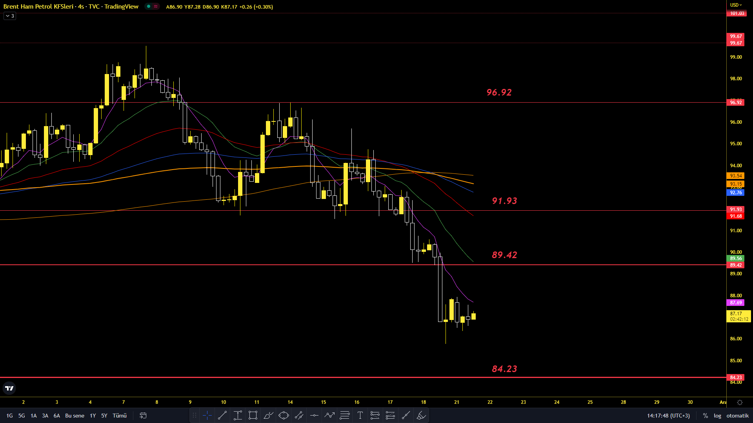The height and width of the screenshot is (423, 753).
Task: Open the USD currency dropdown
Action: [x=736, y=5]
